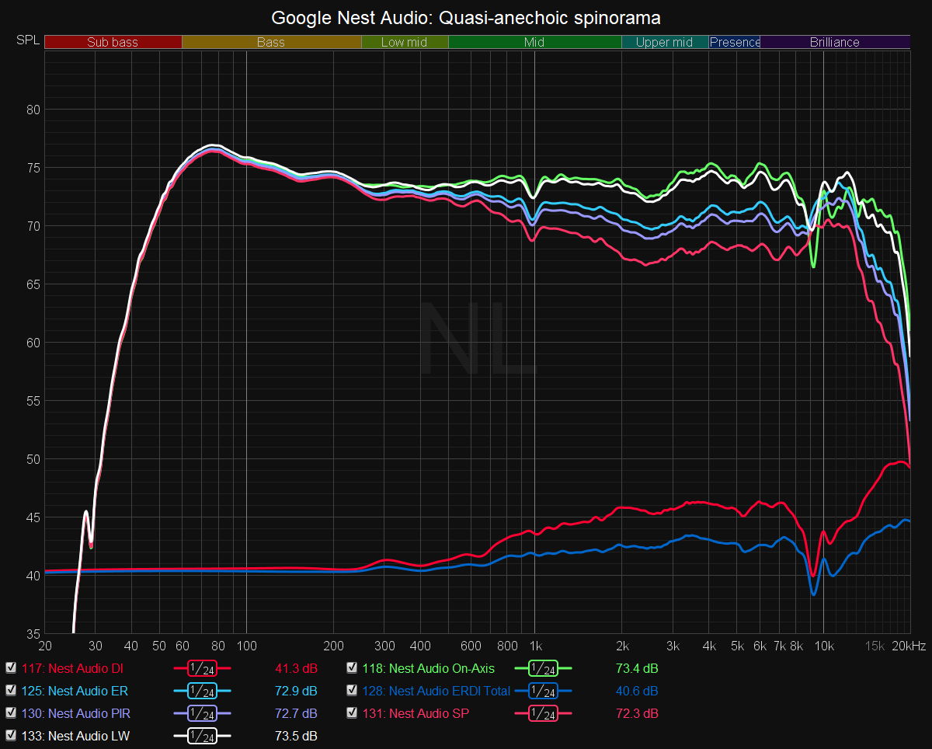Toggle the Nest Audio PIR trace checkbox
The image size is (932, 749).
pyautogui.click(x=11, y=713)
